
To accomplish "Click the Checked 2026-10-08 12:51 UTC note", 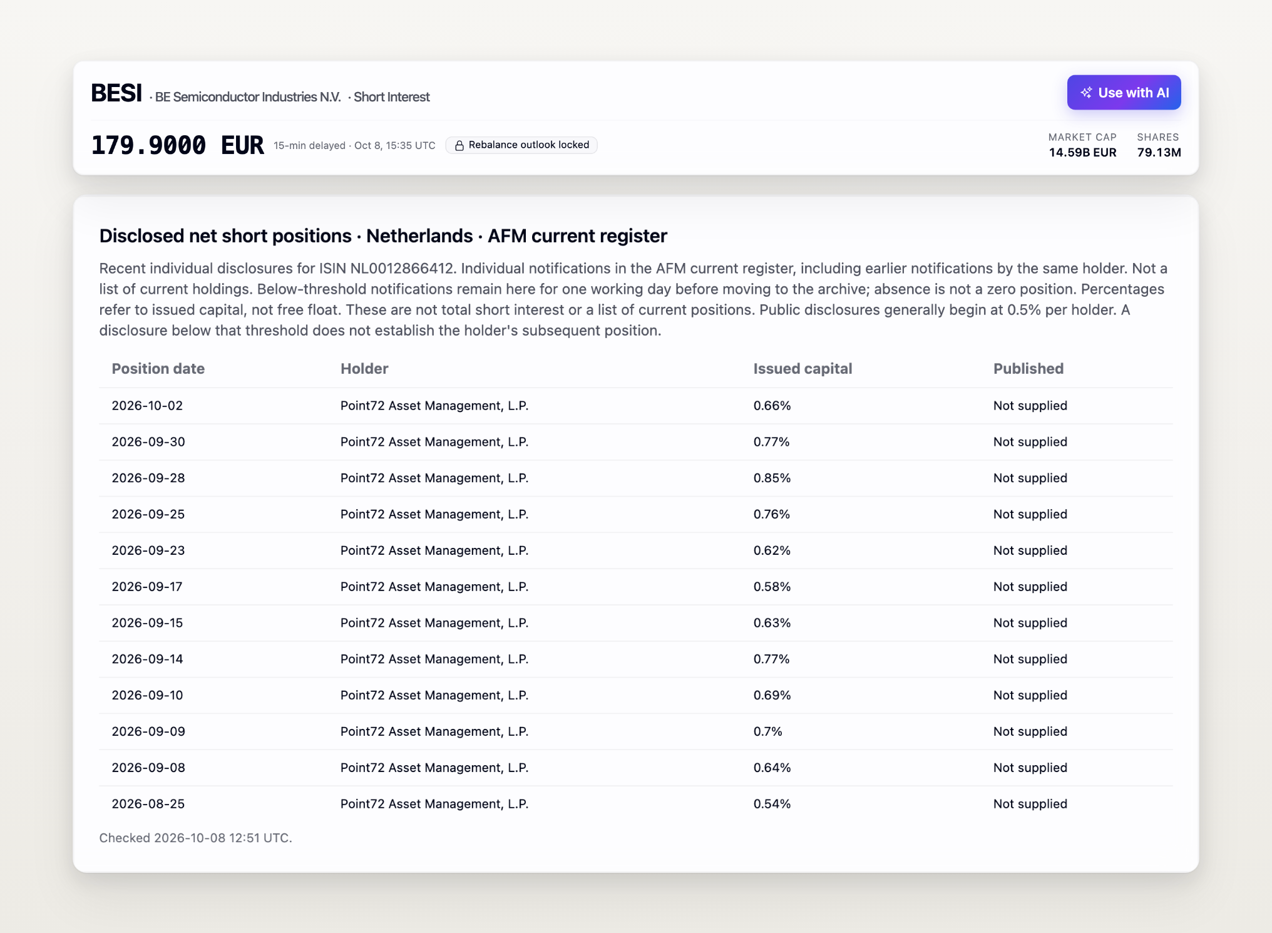I will tap(195, 838).
